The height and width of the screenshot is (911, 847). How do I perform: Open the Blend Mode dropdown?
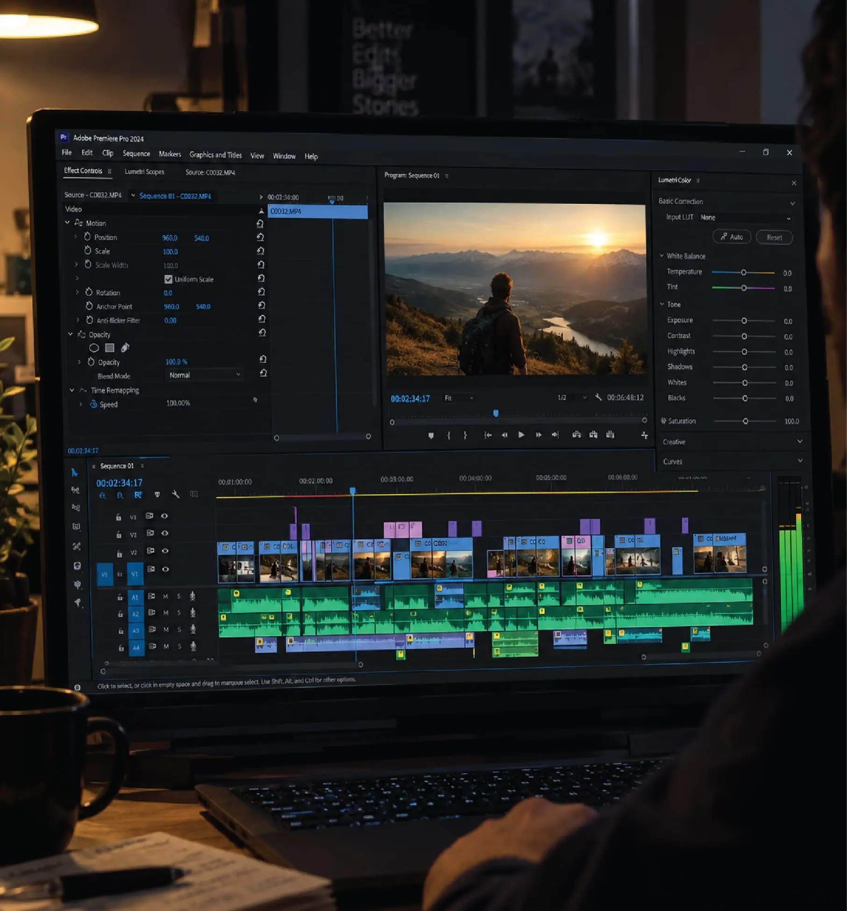[x=205, y=375]
